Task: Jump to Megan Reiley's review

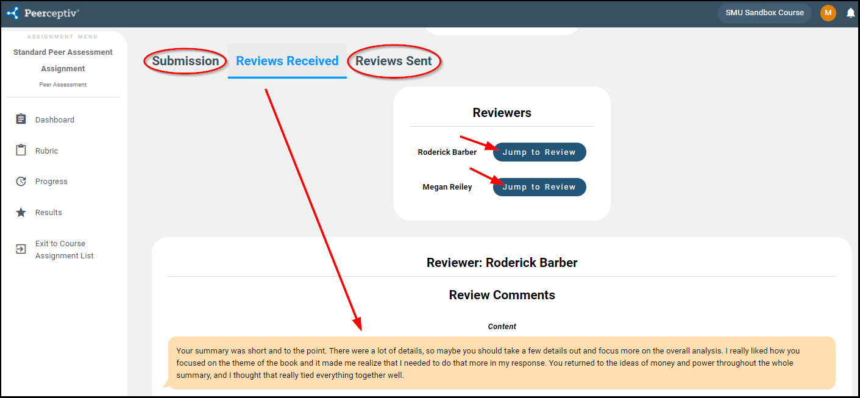Action: pos(539,187)
